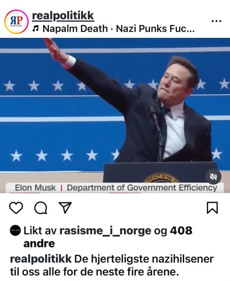Tap the video to pause playback
The width and height of the screenshot is (230, 281).
(115, 116)
